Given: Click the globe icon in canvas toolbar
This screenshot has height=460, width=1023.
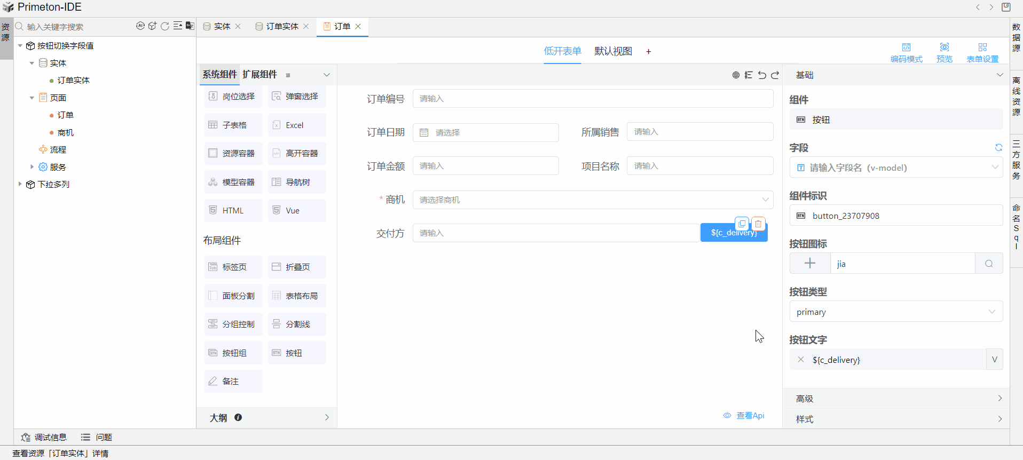Looking at the screenshot, I should (x=736, y=75).
